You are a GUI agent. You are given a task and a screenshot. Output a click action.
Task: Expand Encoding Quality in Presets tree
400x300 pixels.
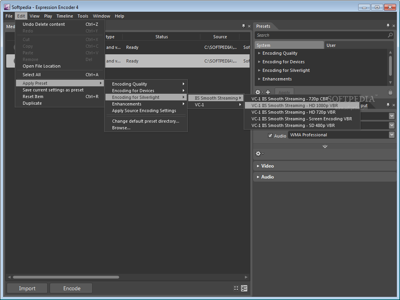259,53
